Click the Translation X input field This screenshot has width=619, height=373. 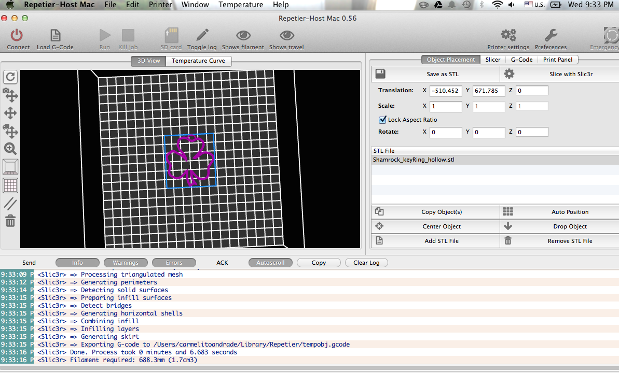pos(446,91)
